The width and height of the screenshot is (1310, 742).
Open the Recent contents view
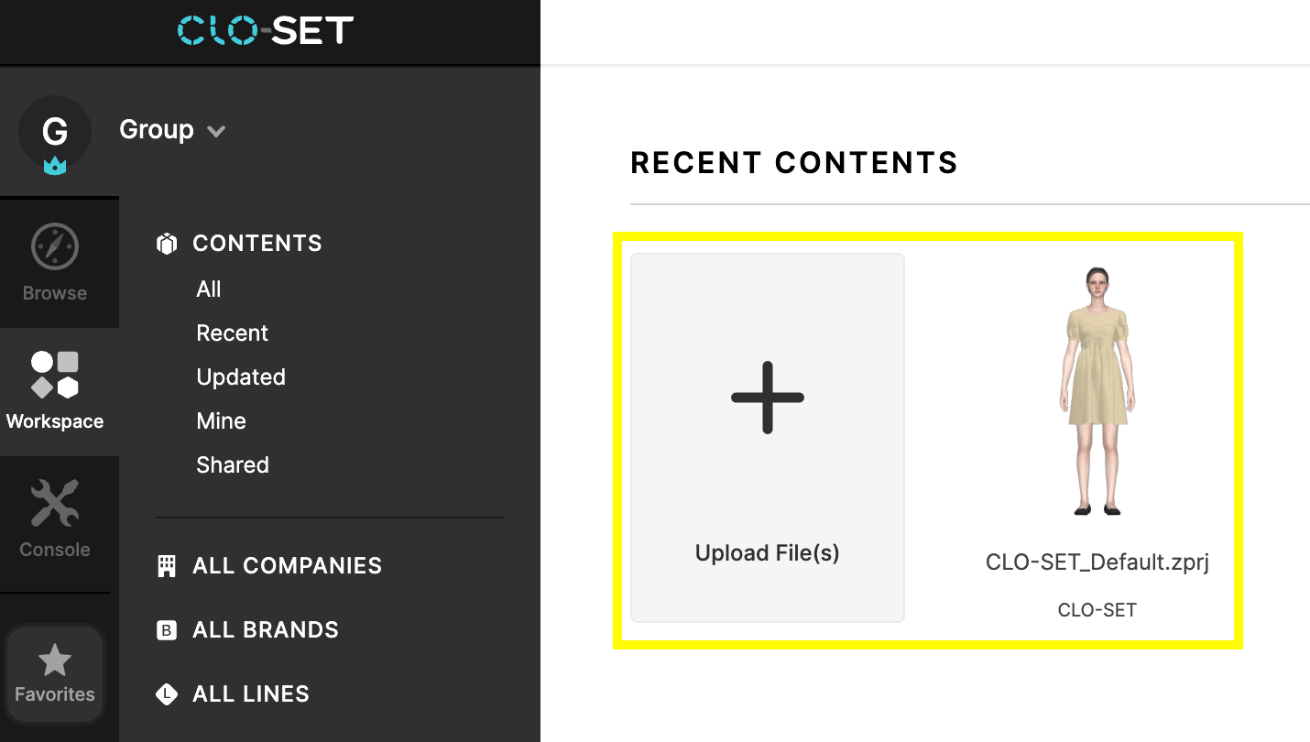232,333
